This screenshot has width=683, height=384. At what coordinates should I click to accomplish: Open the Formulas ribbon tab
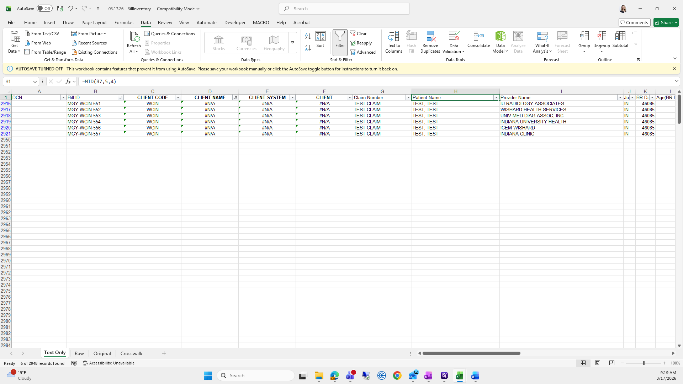[x=124, y=22]
